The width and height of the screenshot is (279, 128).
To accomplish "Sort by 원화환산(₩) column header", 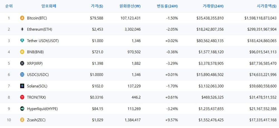I will pyautogui.click(x=130, y=6).
